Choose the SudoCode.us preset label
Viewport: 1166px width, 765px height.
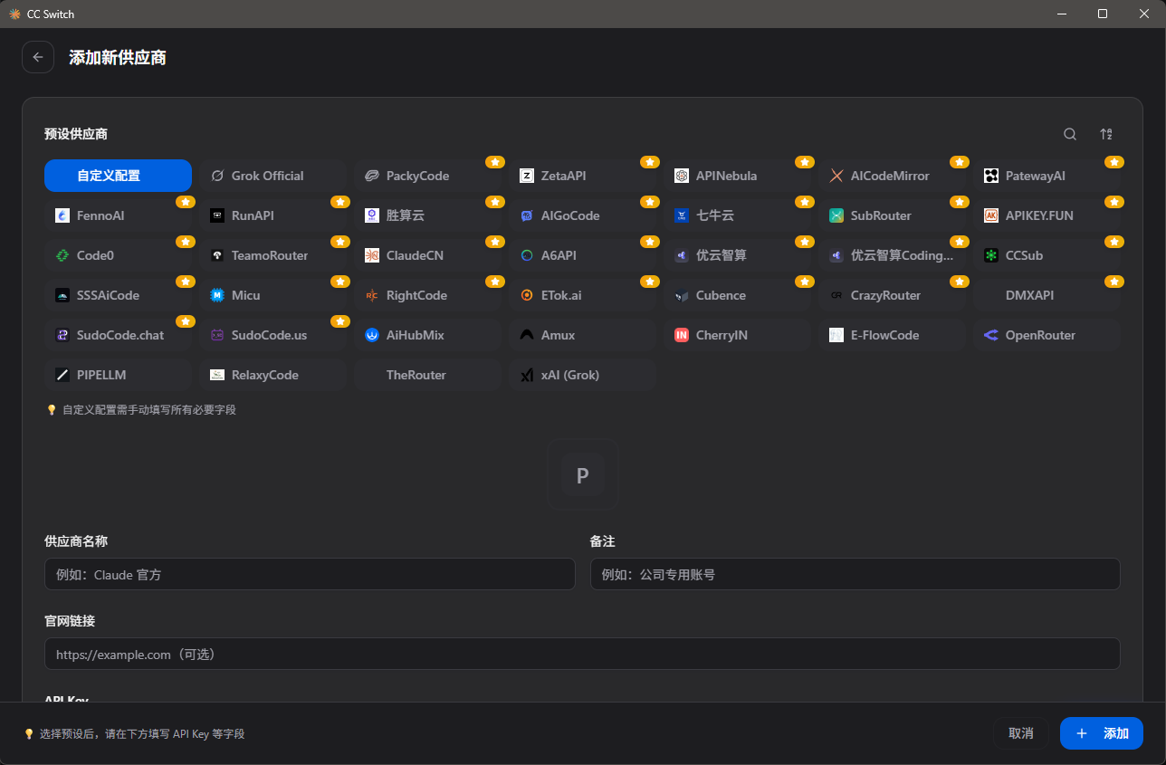269,335
